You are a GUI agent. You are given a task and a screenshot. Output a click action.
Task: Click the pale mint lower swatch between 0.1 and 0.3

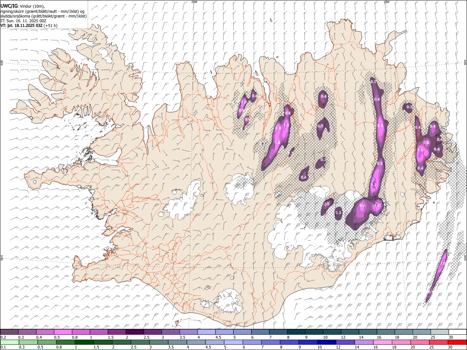coord(9,342)
